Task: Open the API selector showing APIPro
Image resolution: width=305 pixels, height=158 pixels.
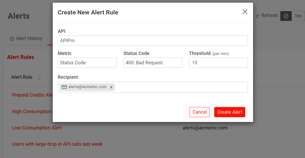Action: coord(153,41)
